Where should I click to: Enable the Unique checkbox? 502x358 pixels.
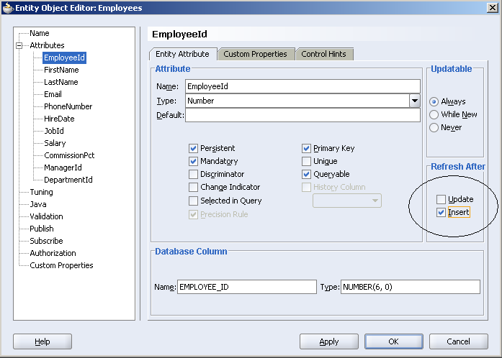(x=307, y=162)
